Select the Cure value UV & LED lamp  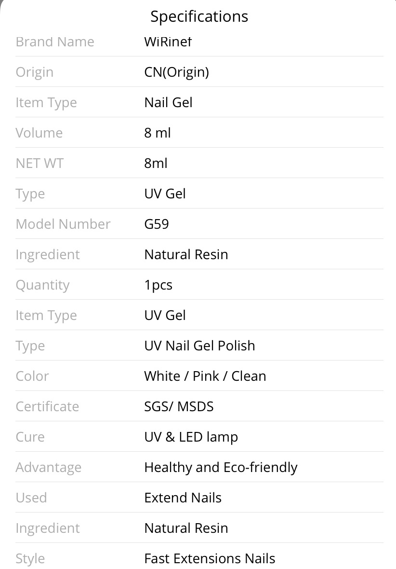pyautogui.click(x=191, y=437)
